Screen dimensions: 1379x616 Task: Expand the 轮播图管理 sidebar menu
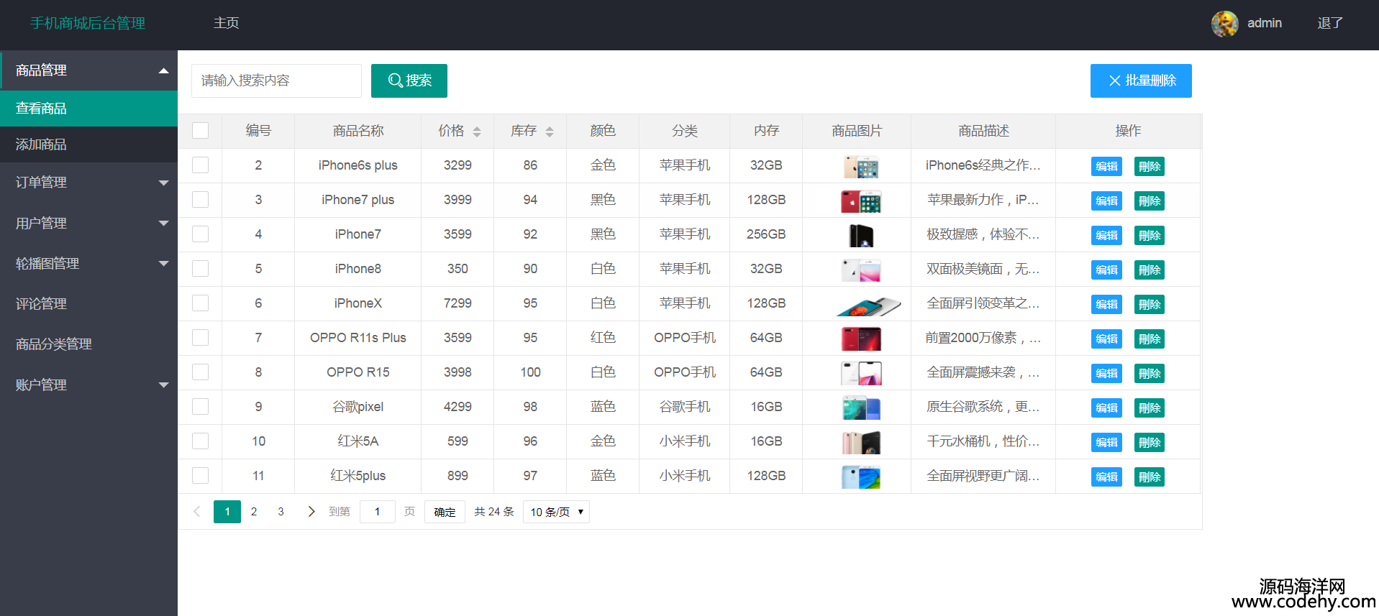(x=88, y=264)
